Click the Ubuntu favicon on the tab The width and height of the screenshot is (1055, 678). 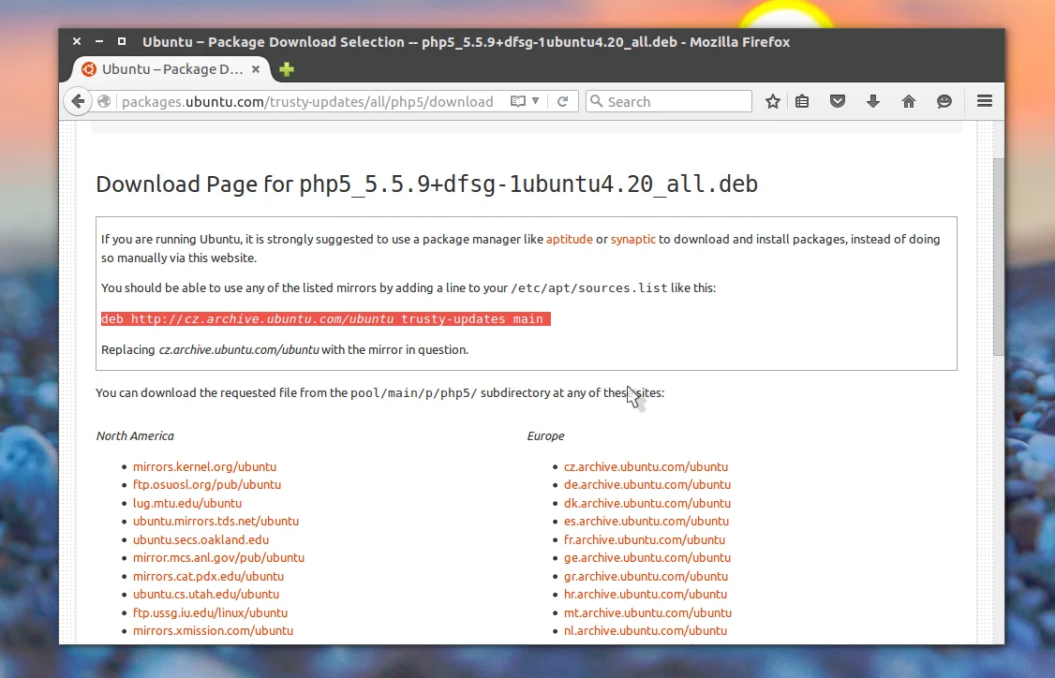point(89,69)
